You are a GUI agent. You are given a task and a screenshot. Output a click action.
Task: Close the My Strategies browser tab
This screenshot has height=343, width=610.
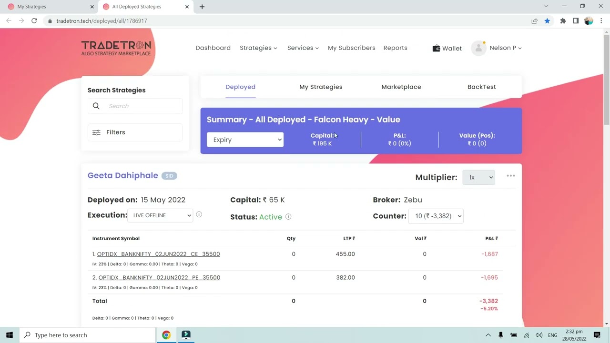[92, 7]
